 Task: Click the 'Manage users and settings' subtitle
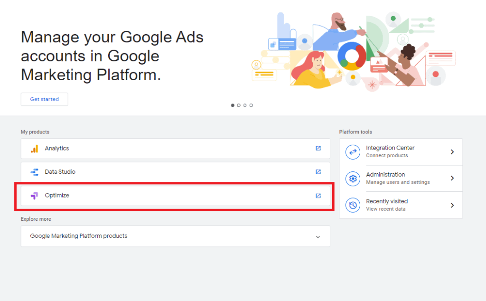tap(398, 182)
